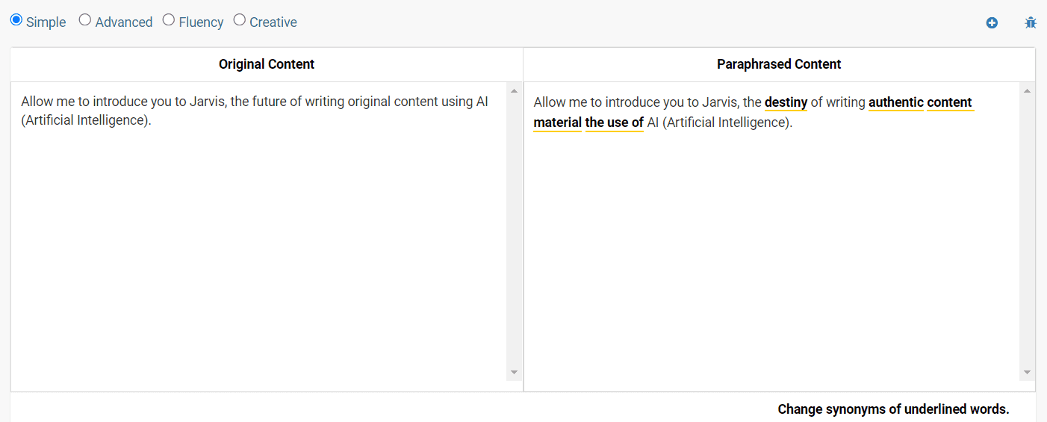Click the underlined word destiny
This screenshot has width=1047, height=422.
pyautogui.click(x=786, y=102)
